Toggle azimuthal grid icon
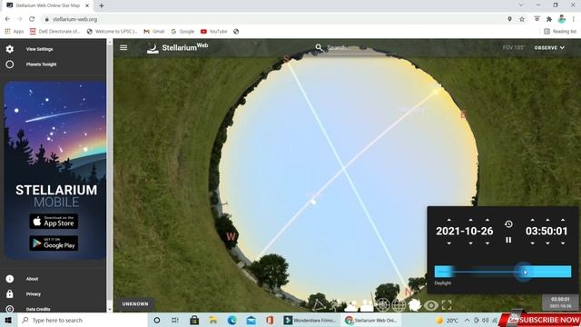The image size is (581, 327). [383, 305]
